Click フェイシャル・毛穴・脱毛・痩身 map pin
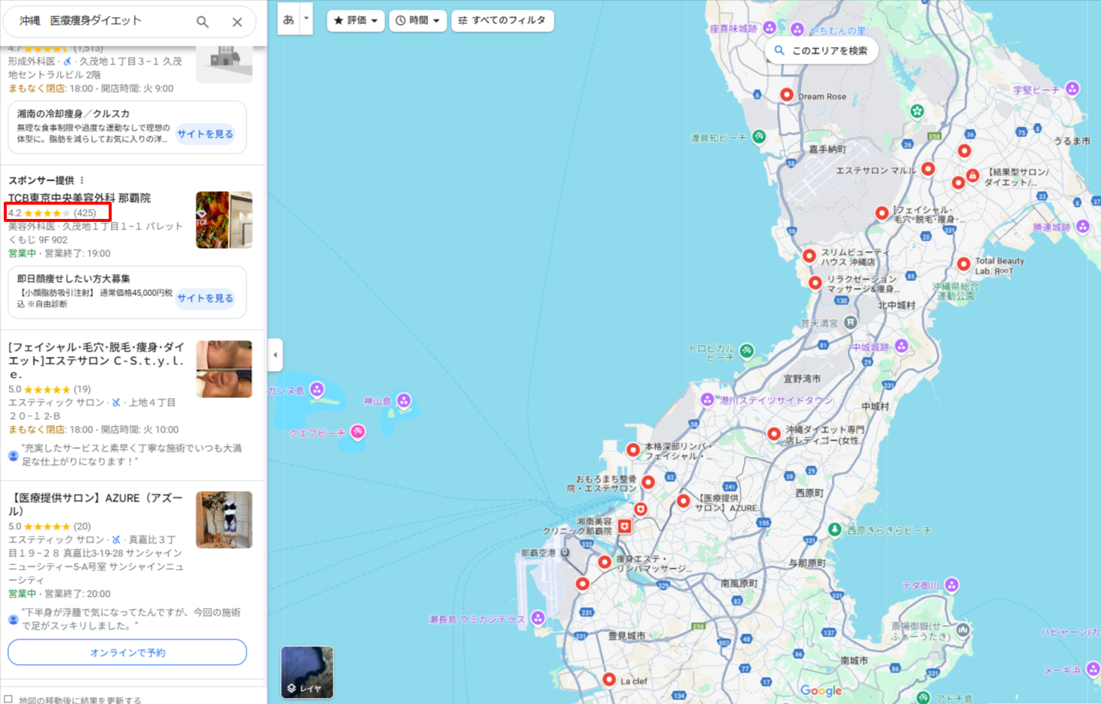This screenshot has height=704, width=1101. pyautogui.click(x=881, y=213)
